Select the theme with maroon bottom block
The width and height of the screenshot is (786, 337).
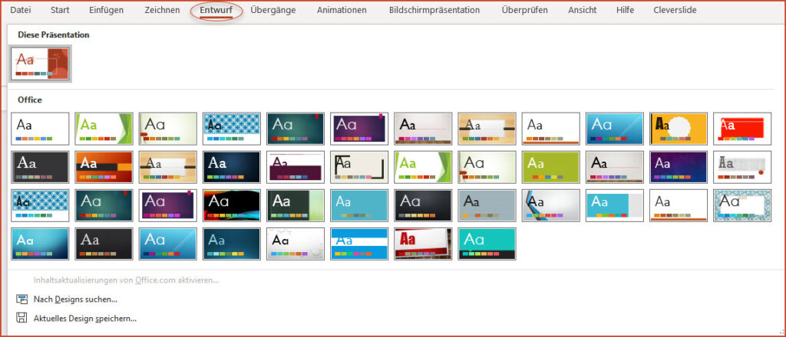pos(296,167)
